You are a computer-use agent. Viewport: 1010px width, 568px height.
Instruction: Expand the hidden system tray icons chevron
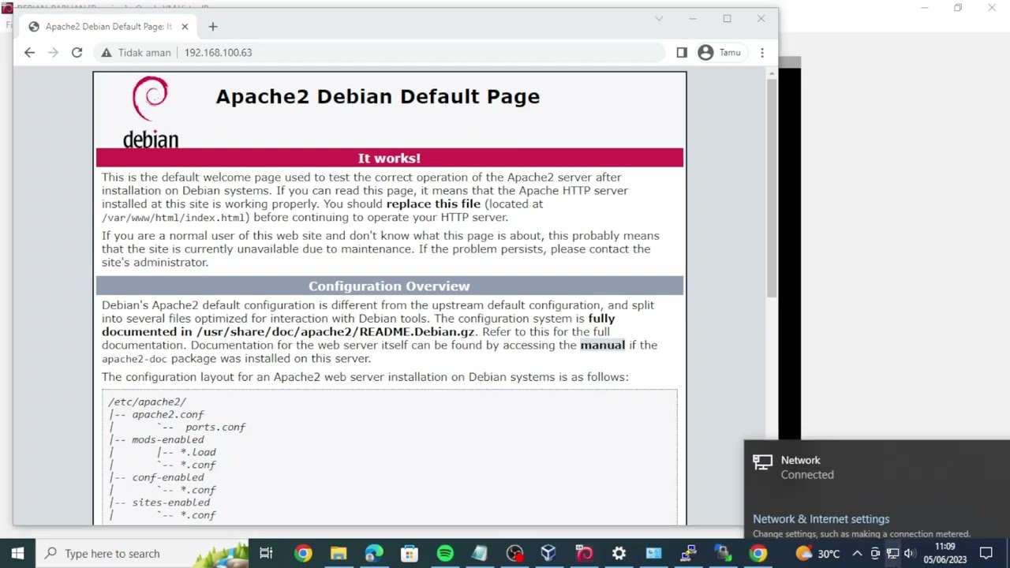pos(857,554)
